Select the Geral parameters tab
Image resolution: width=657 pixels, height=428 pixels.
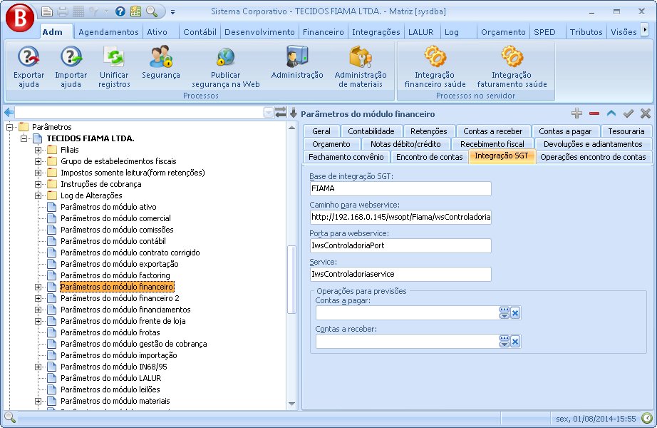click(321, 131)
